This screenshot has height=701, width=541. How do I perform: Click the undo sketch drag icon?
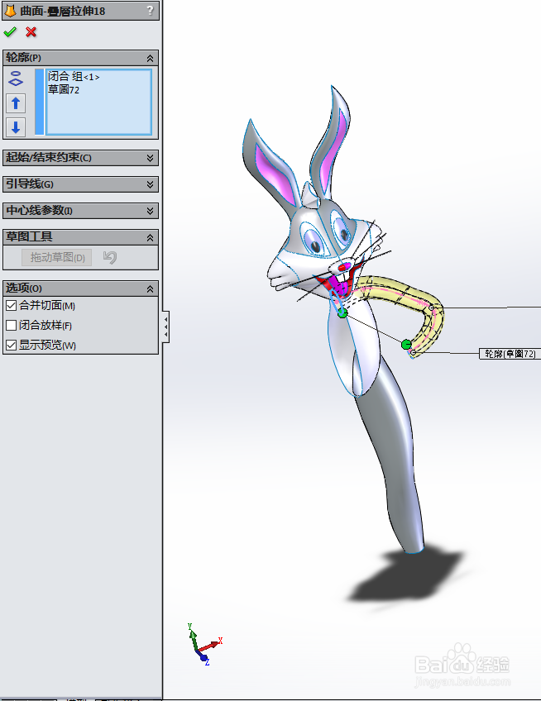pos(110,257)
